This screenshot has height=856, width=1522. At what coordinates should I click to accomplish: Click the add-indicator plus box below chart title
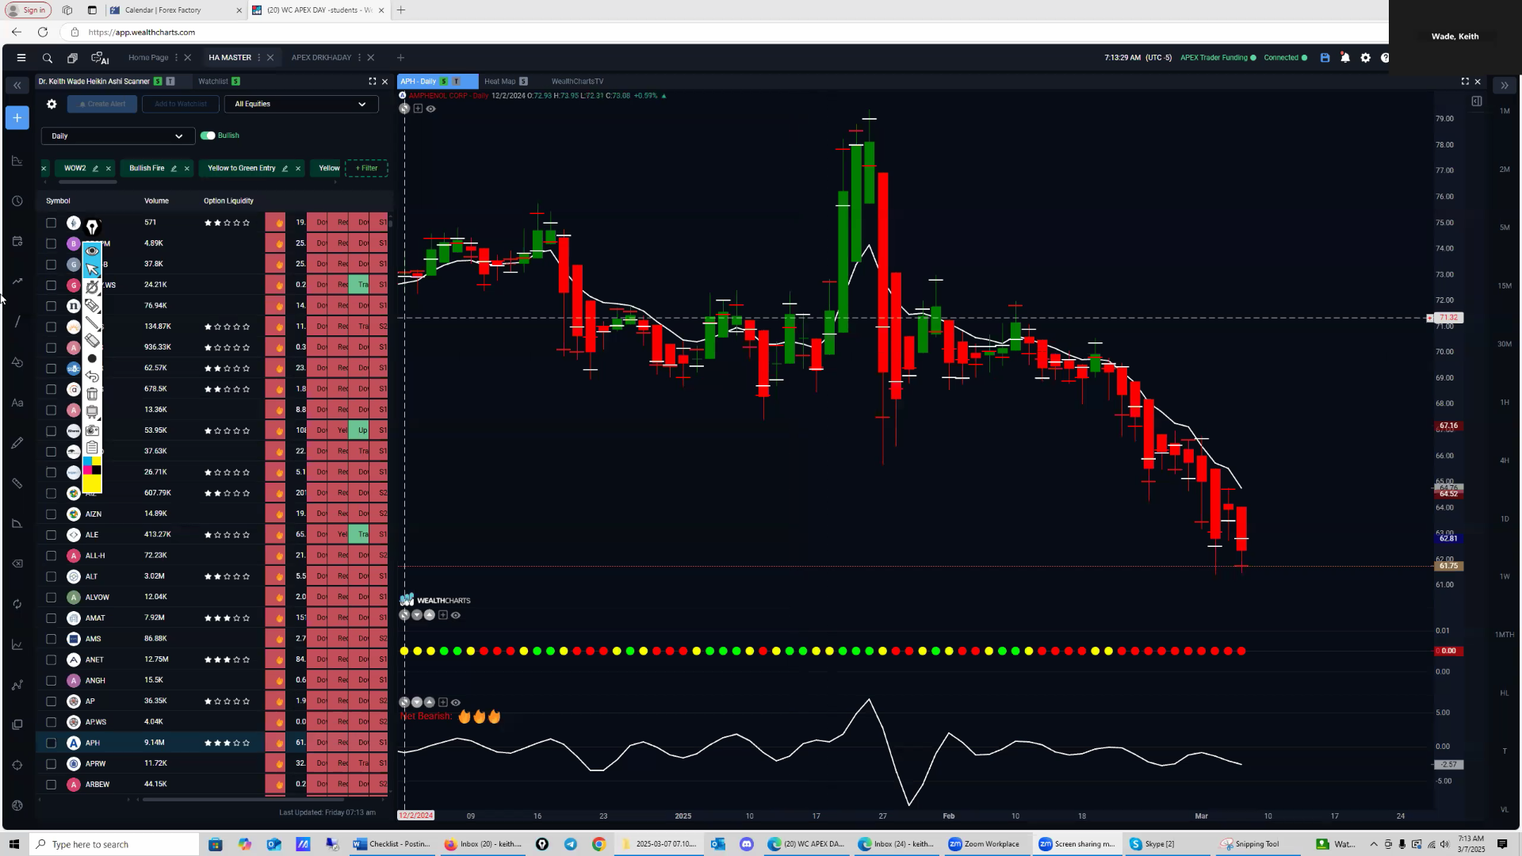418,109
